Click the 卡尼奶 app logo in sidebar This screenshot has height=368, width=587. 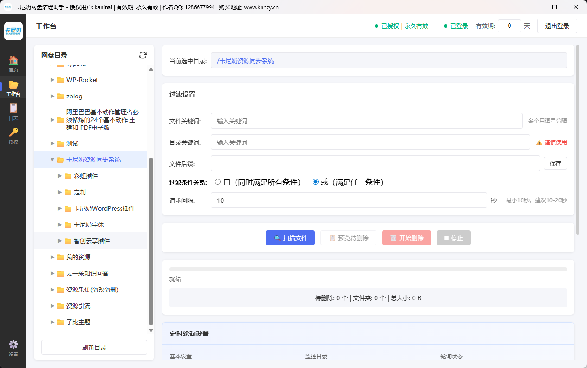coord(13,31)
